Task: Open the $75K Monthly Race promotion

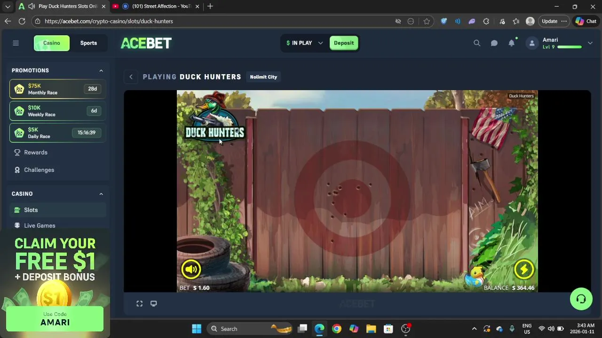Action: pyautogui.click(x=57, y=89)
